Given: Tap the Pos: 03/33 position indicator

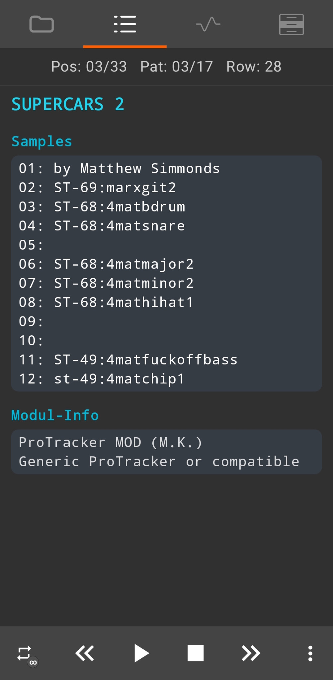Looking at the screenshot, I should (x=89, y=67).
